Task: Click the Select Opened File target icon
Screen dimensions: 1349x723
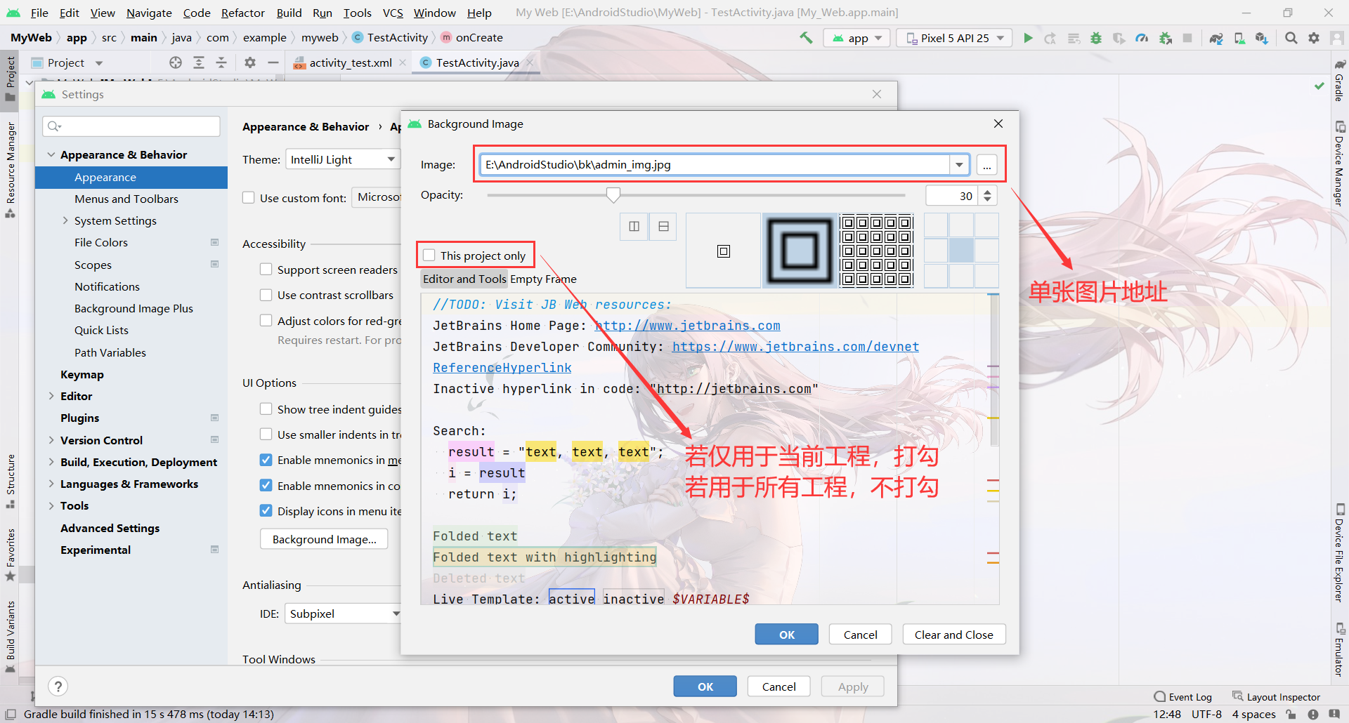Action: click(x=176, y=62)
